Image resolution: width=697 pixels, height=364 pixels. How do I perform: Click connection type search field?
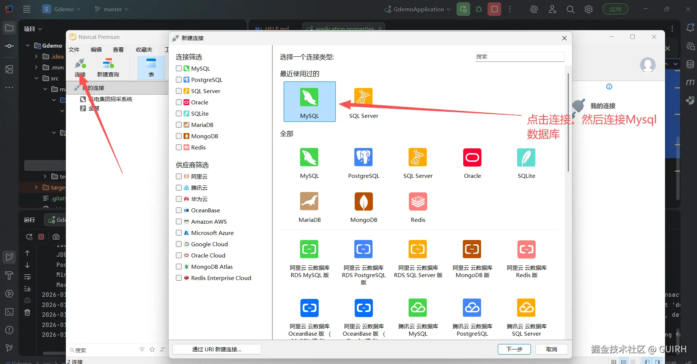pyautogui.click(x=520, y=57)
